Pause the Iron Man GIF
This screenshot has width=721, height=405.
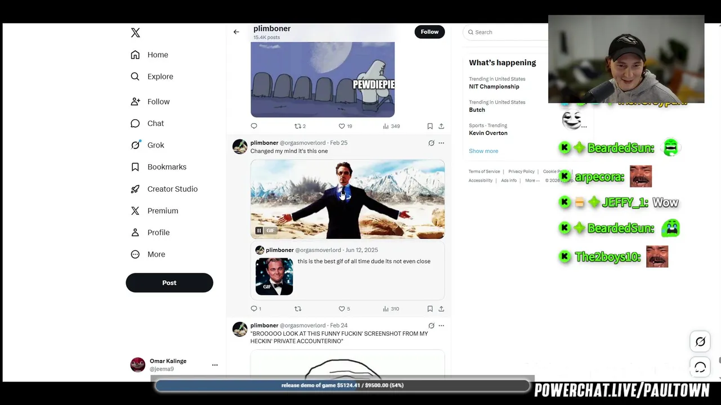pos(259,231)
